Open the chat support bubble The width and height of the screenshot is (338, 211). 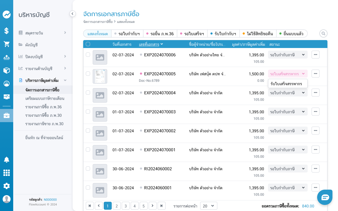click(325, 197)
